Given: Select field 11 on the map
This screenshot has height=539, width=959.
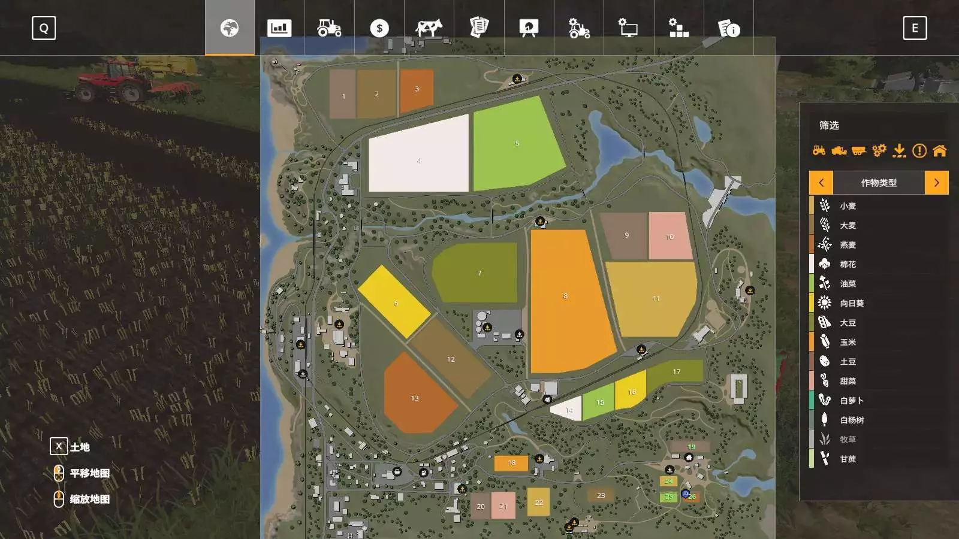Looking at the screenshot, I should 652,298.
